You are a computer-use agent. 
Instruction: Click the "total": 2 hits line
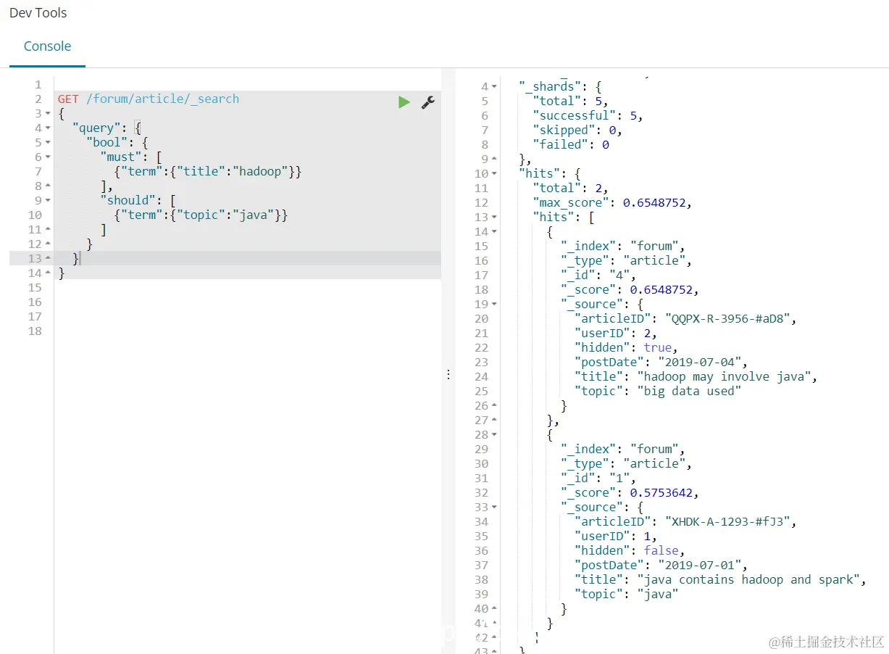(x=570, y=189)
